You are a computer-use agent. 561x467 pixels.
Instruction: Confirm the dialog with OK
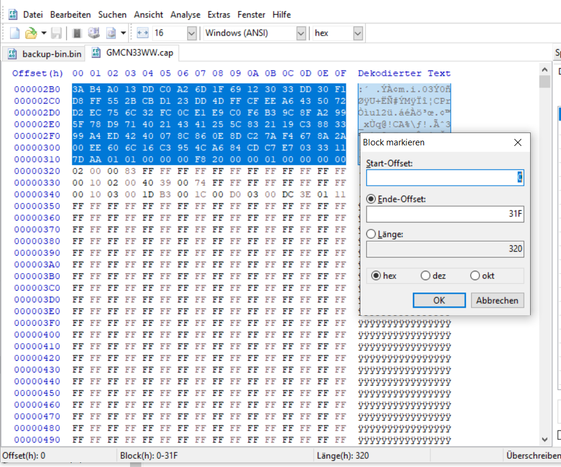point(439,300)
